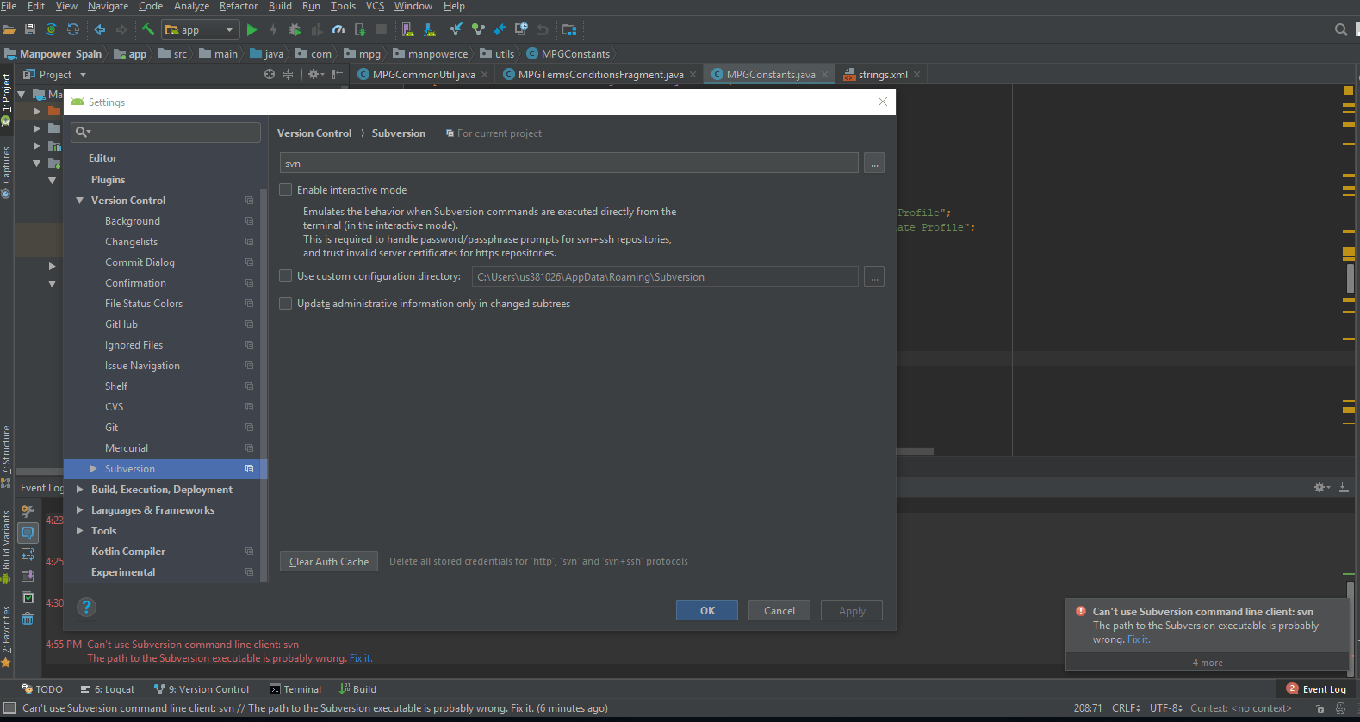This screenshot has width=1360, height=722.
Task: Click the Hide Project panel icon
Action: point(338,75)
